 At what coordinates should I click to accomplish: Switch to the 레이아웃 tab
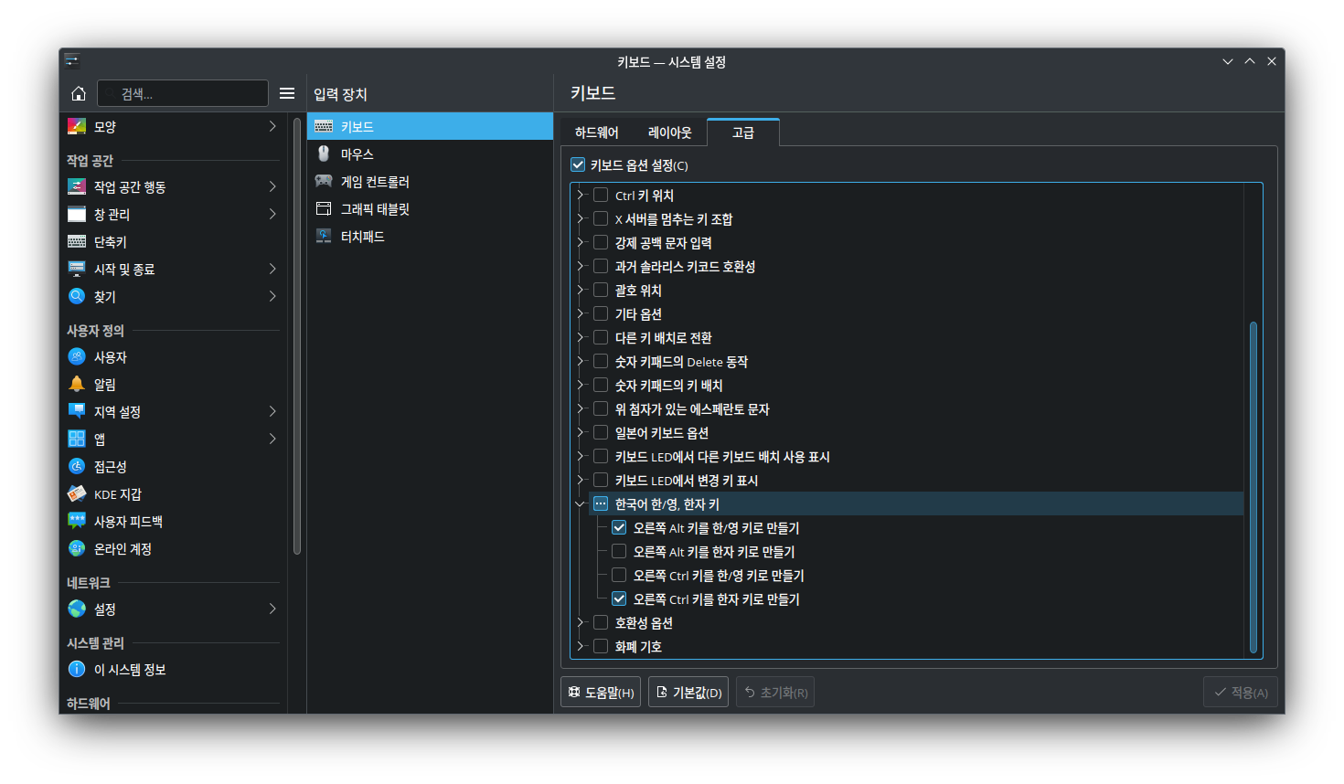669,132
